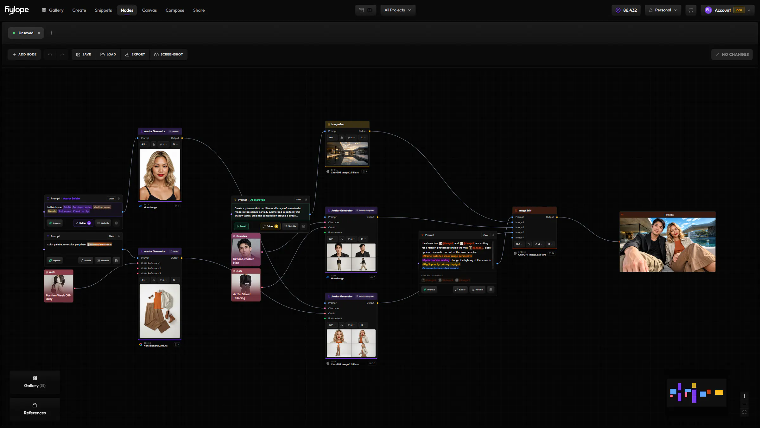
Task: Click document icon in image-edit prompt node
Action: tap(491, 290)
